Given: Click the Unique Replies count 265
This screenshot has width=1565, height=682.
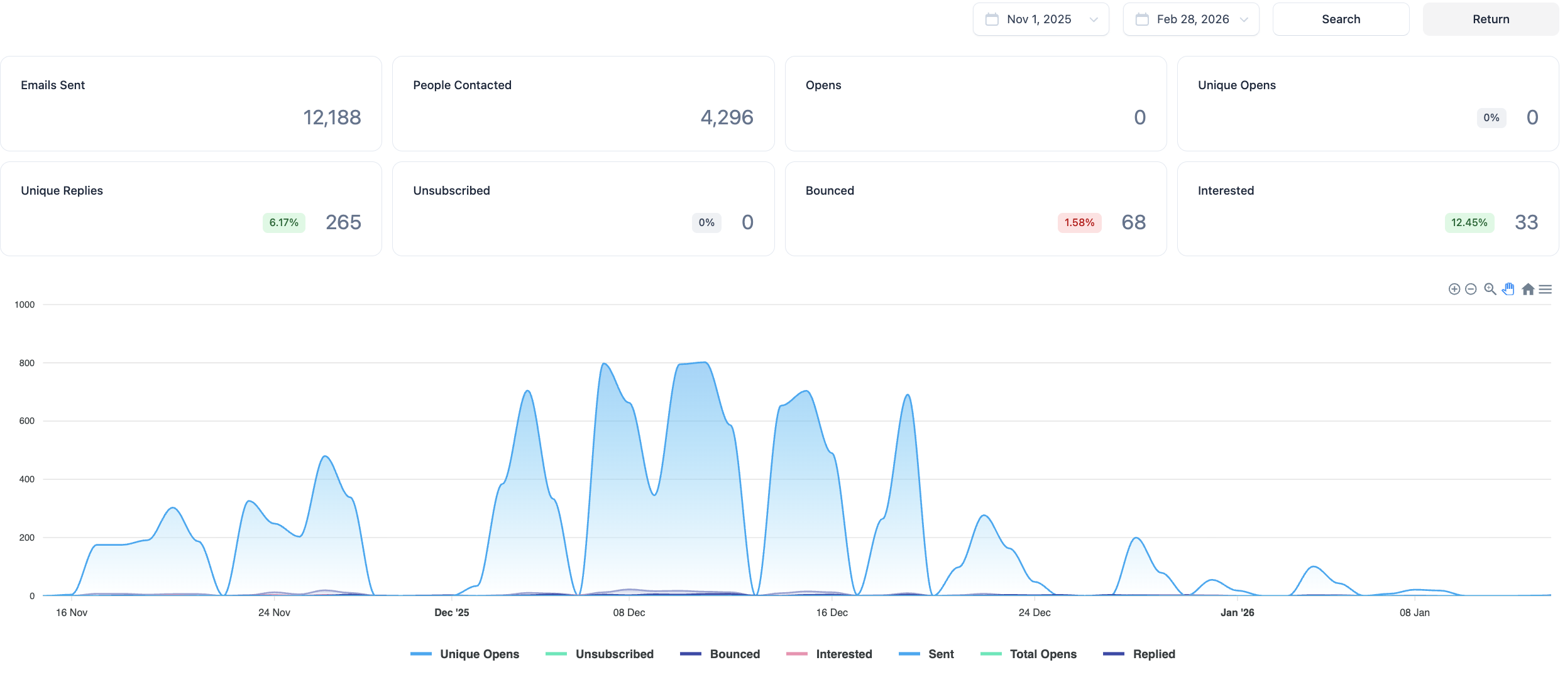Looking at the screenshot, I should (343, 222).
